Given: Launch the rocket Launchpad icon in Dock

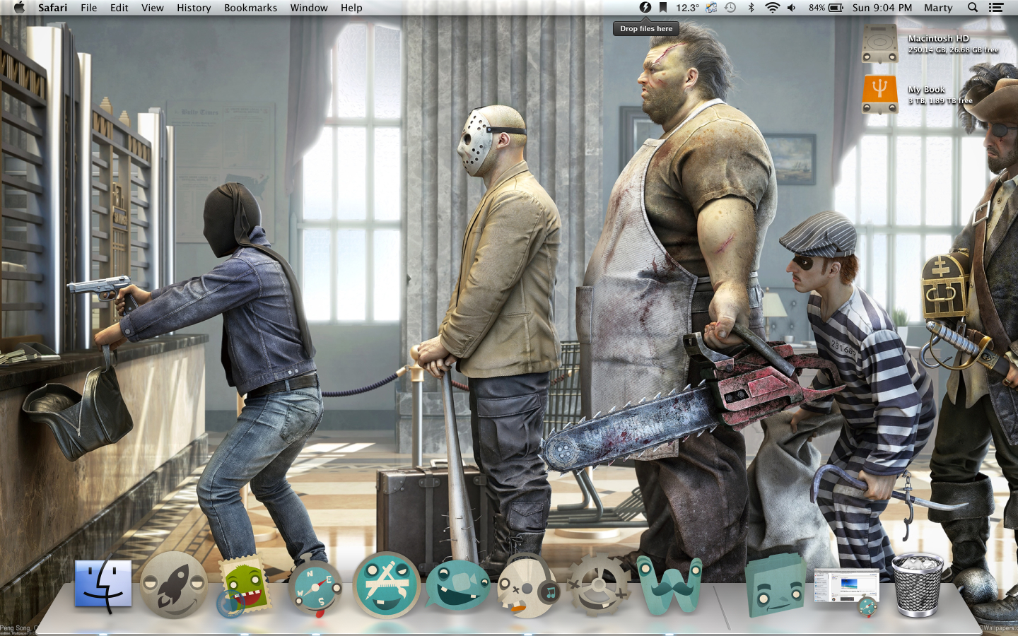Looking at the screenshot, I should pyautogui.click(x=173, y=585).
